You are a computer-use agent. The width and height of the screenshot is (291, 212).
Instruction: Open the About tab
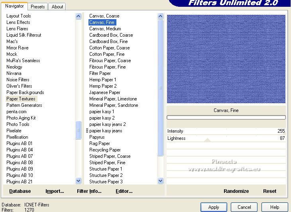57,7
